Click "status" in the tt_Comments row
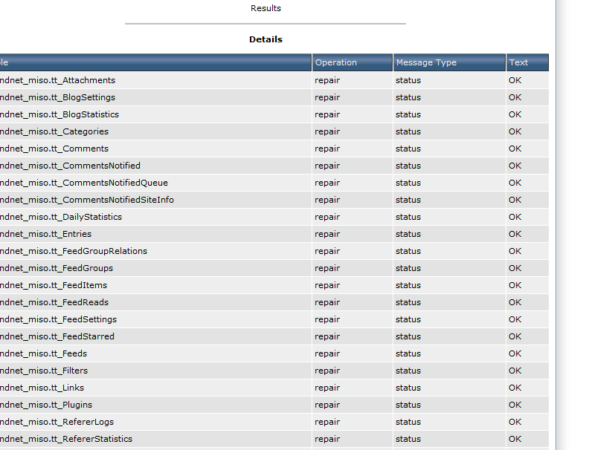Viewport: 612px width, 450px height. (408, 149)
